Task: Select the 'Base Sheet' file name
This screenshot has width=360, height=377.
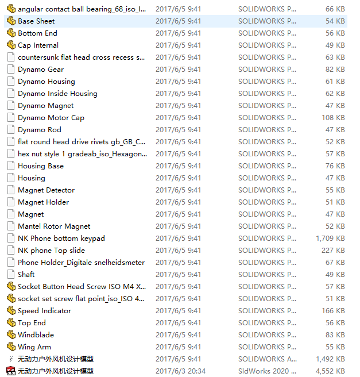Action: click(x=36, y=21)
